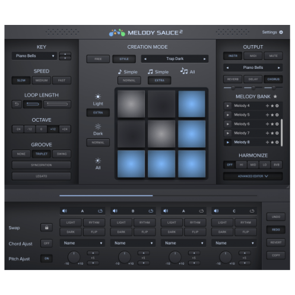Play Melody 6
Screen dimensions: 295x295
228,124
